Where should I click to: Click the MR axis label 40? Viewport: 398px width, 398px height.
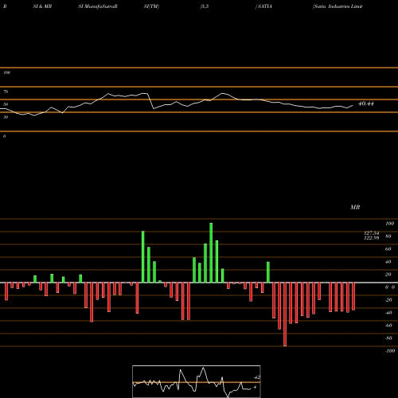(x=388, y=262)
